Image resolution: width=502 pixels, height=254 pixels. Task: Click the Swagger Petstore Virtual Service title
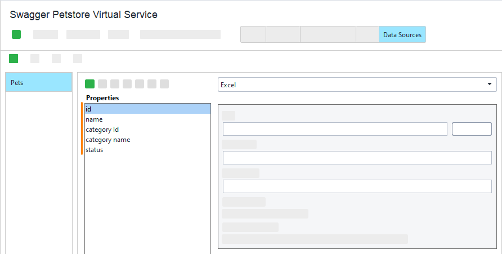coord(83,15)
